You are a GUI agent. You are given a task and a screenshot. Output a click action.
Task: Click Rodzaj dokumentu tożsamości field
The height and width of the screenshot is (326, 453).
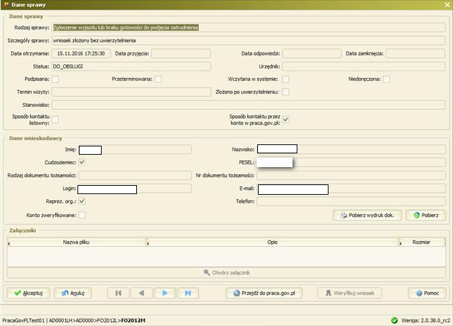pyautogui.click(x=135, y=175)
